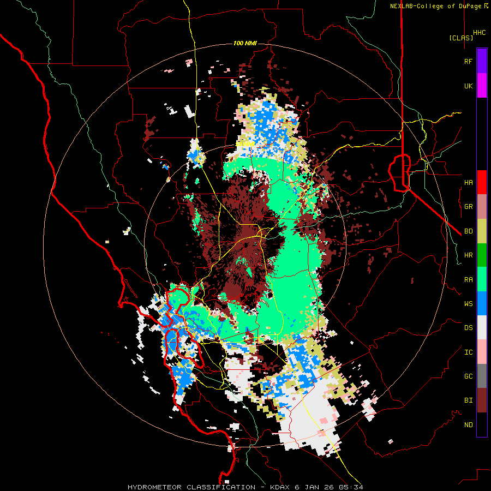Click the UK magenta legend swatch
The width and height of the screenshot is (491, 491).
tap(482, 86)
